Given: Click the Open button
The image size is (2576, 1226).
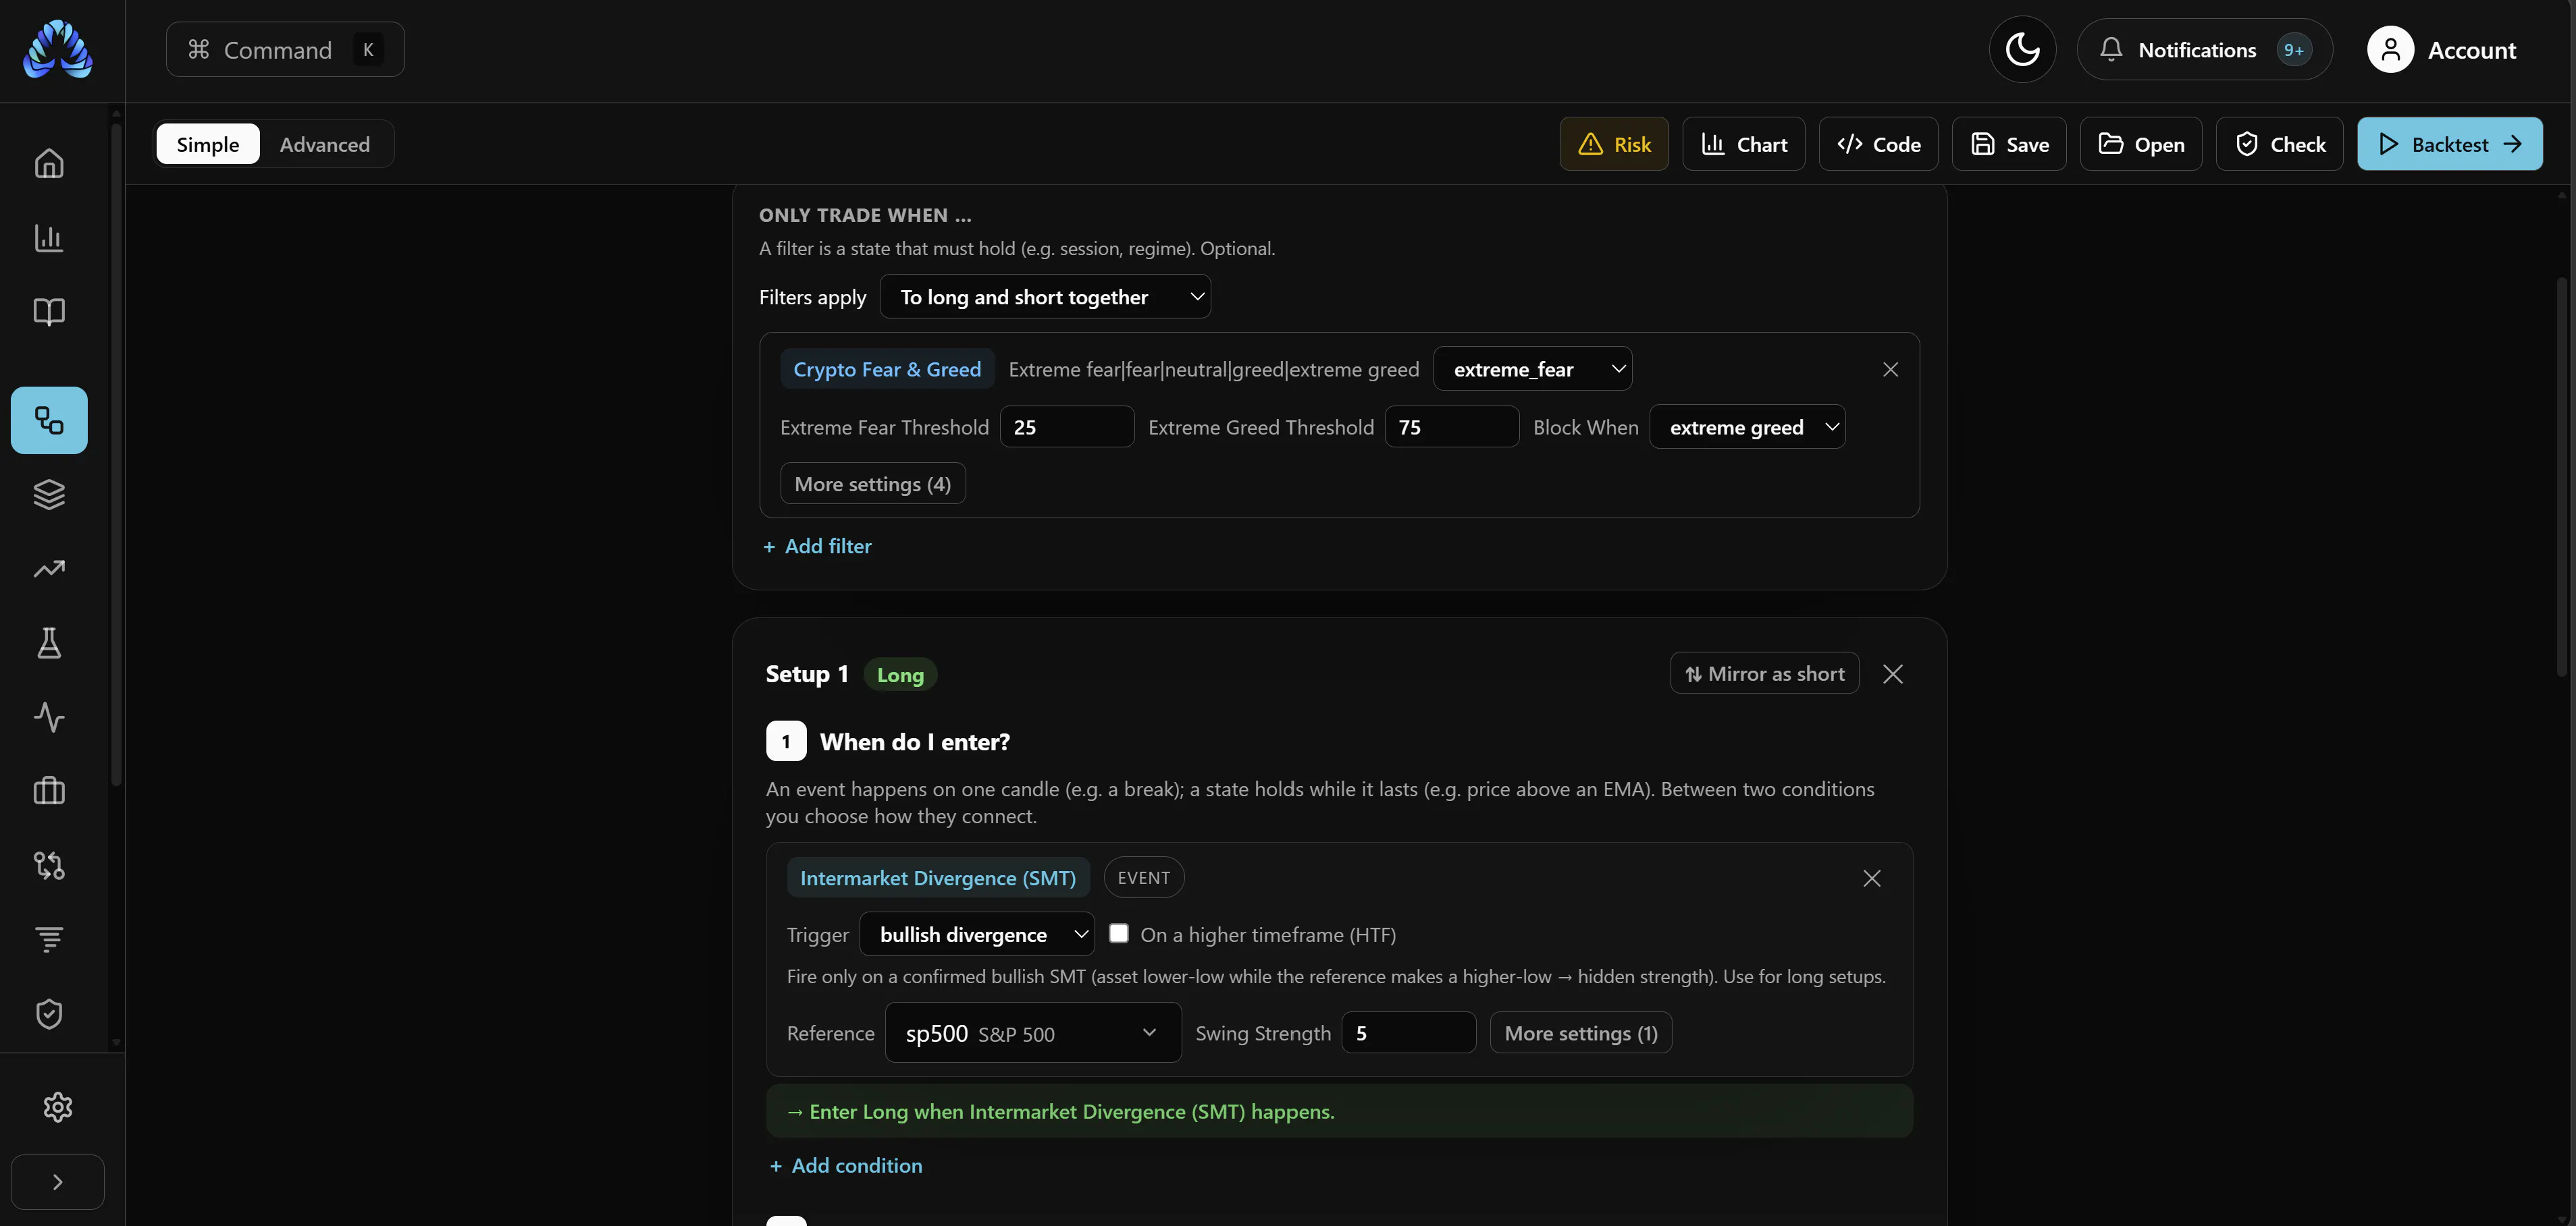Looking at the screenshot, I should point(2140,144).
